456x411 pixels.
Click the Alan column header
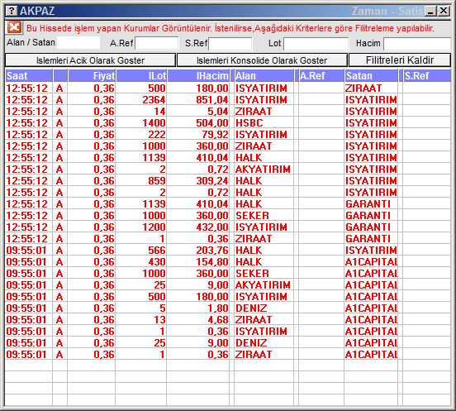point(264,76)
